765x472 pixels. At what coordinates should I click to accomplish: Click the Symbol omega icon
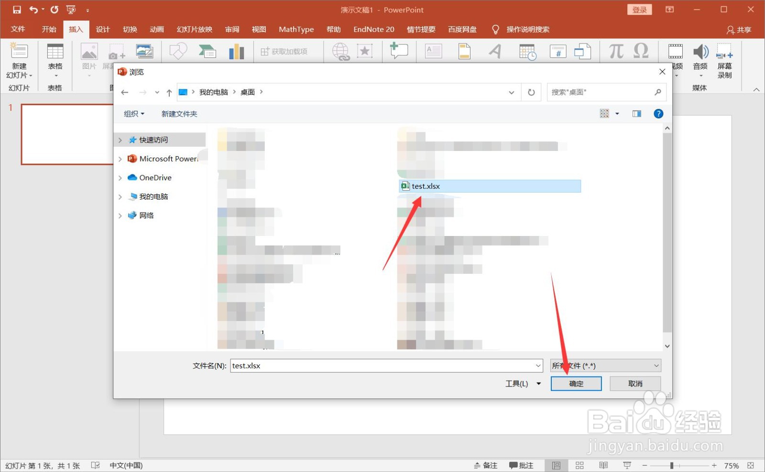tap(641, 51)
